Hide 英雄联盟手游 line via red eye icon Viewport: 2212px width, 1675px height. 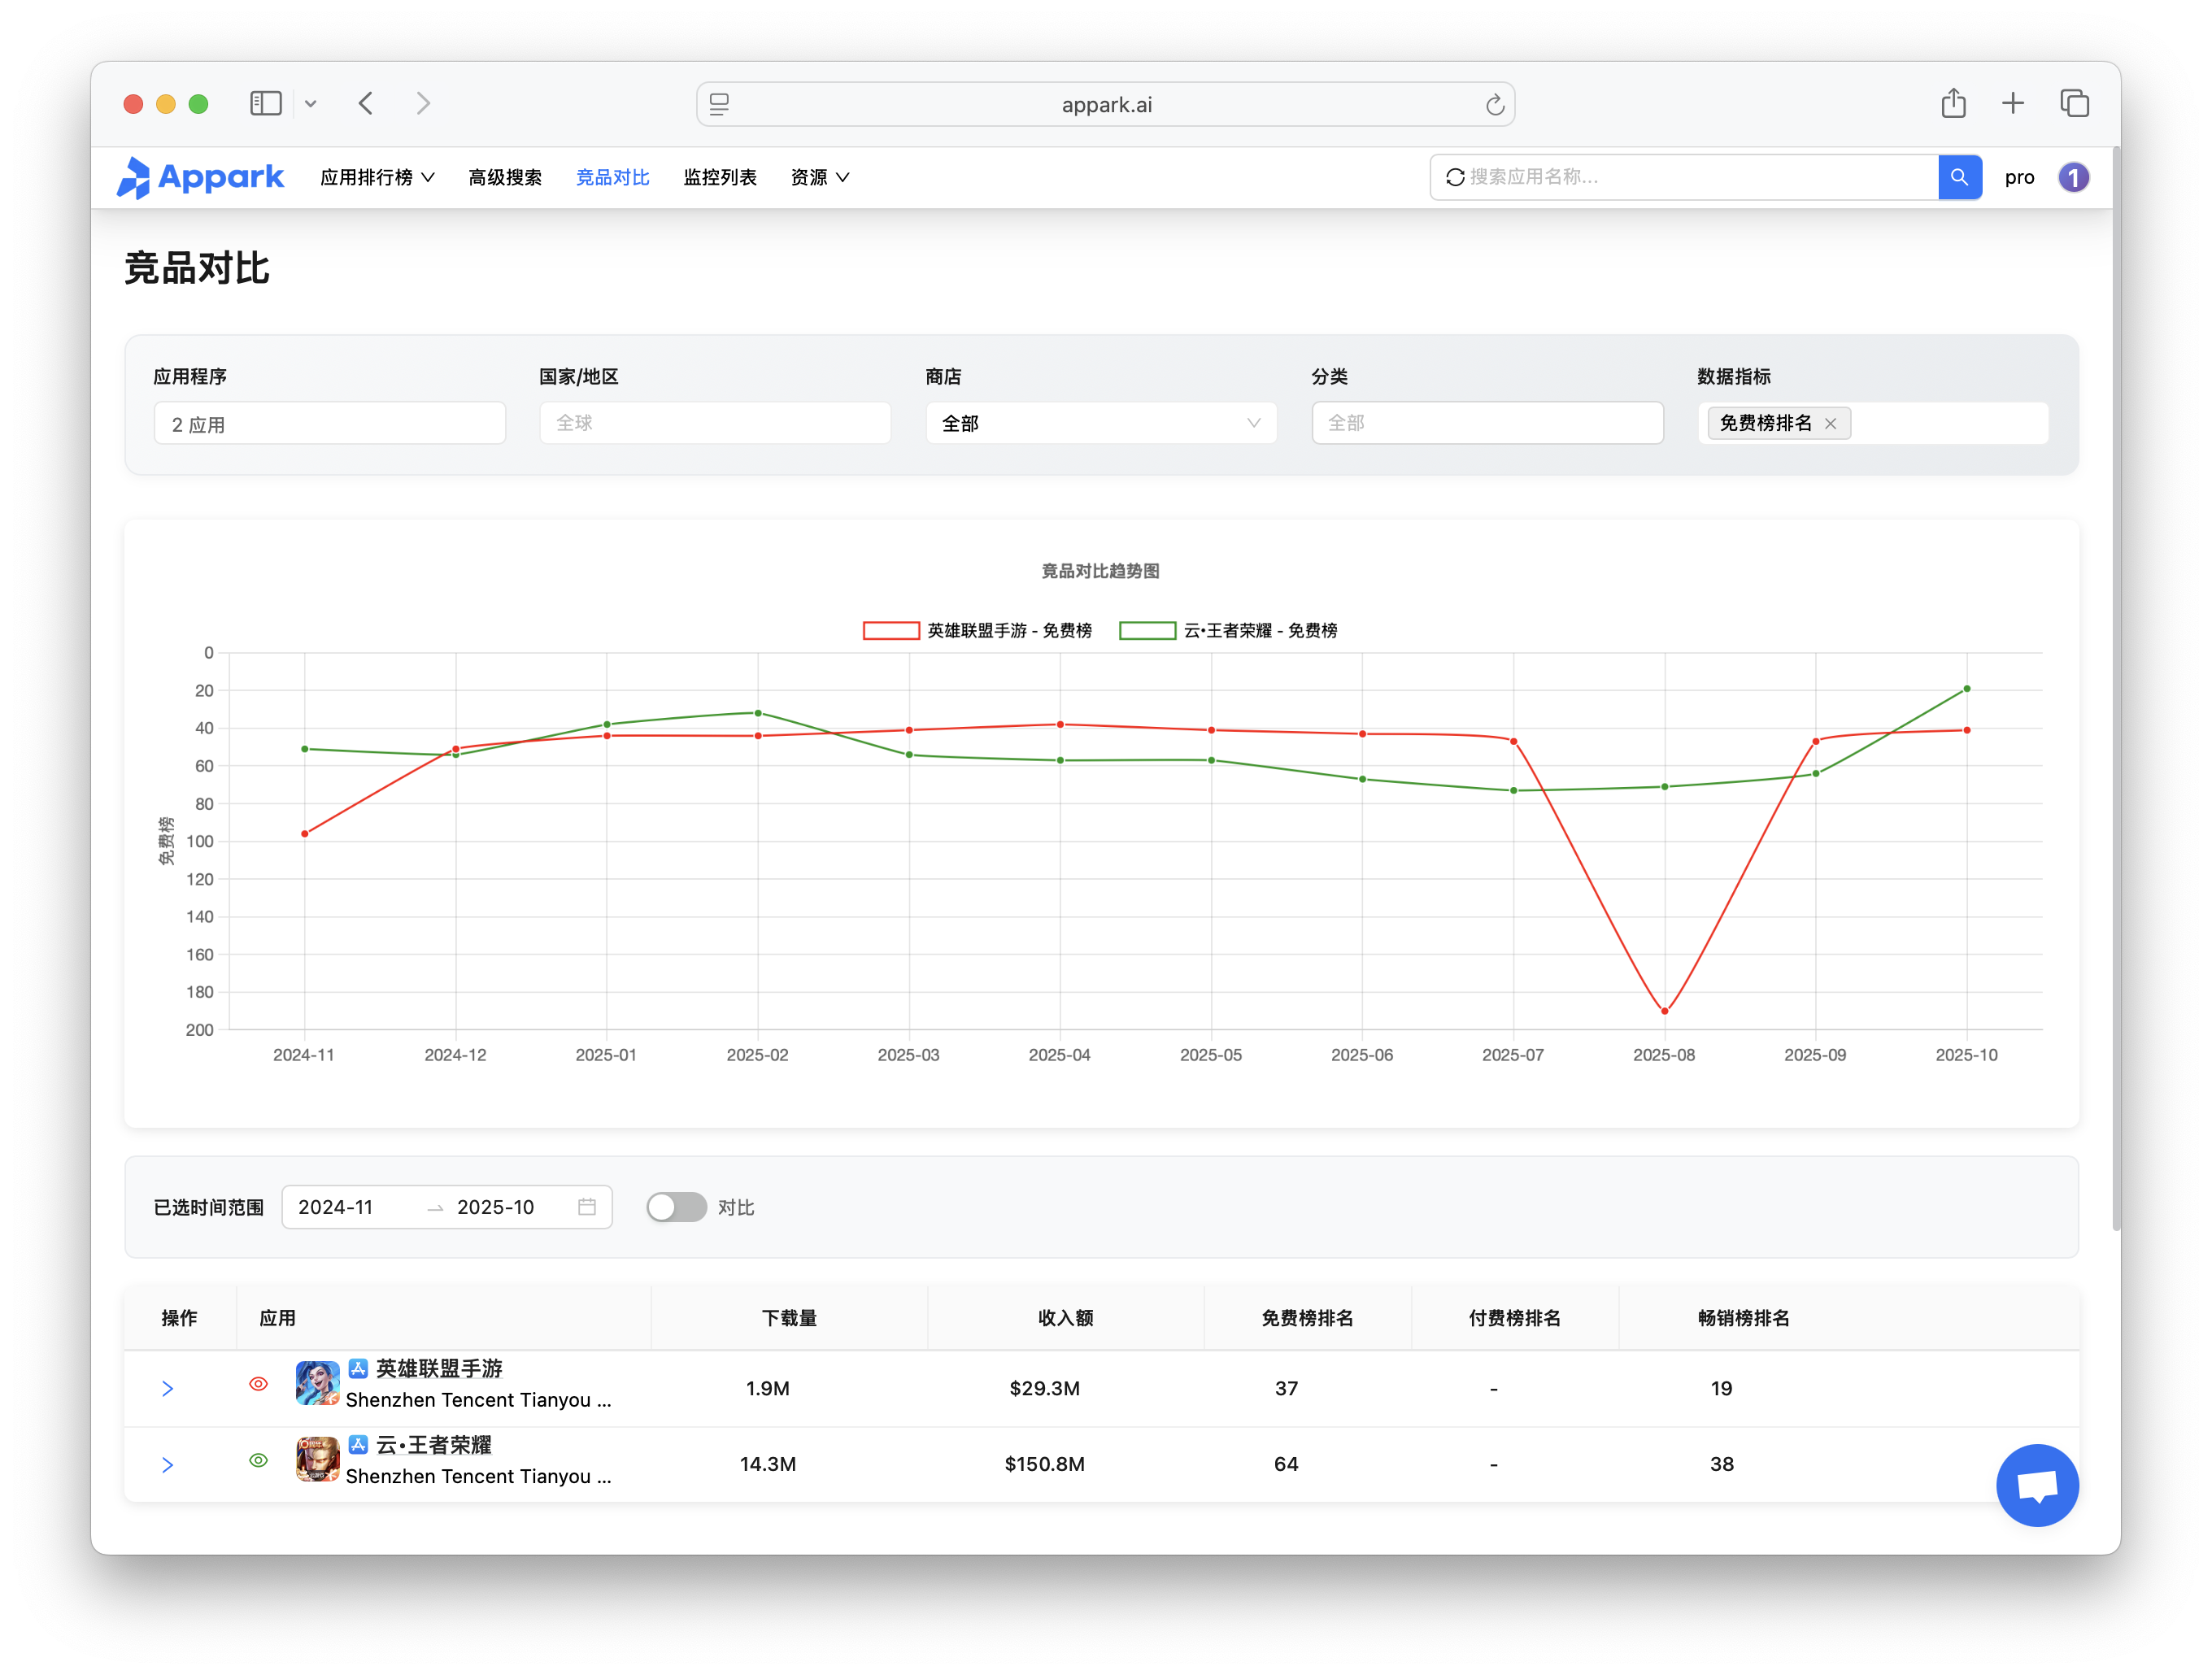pos(258,1384)
